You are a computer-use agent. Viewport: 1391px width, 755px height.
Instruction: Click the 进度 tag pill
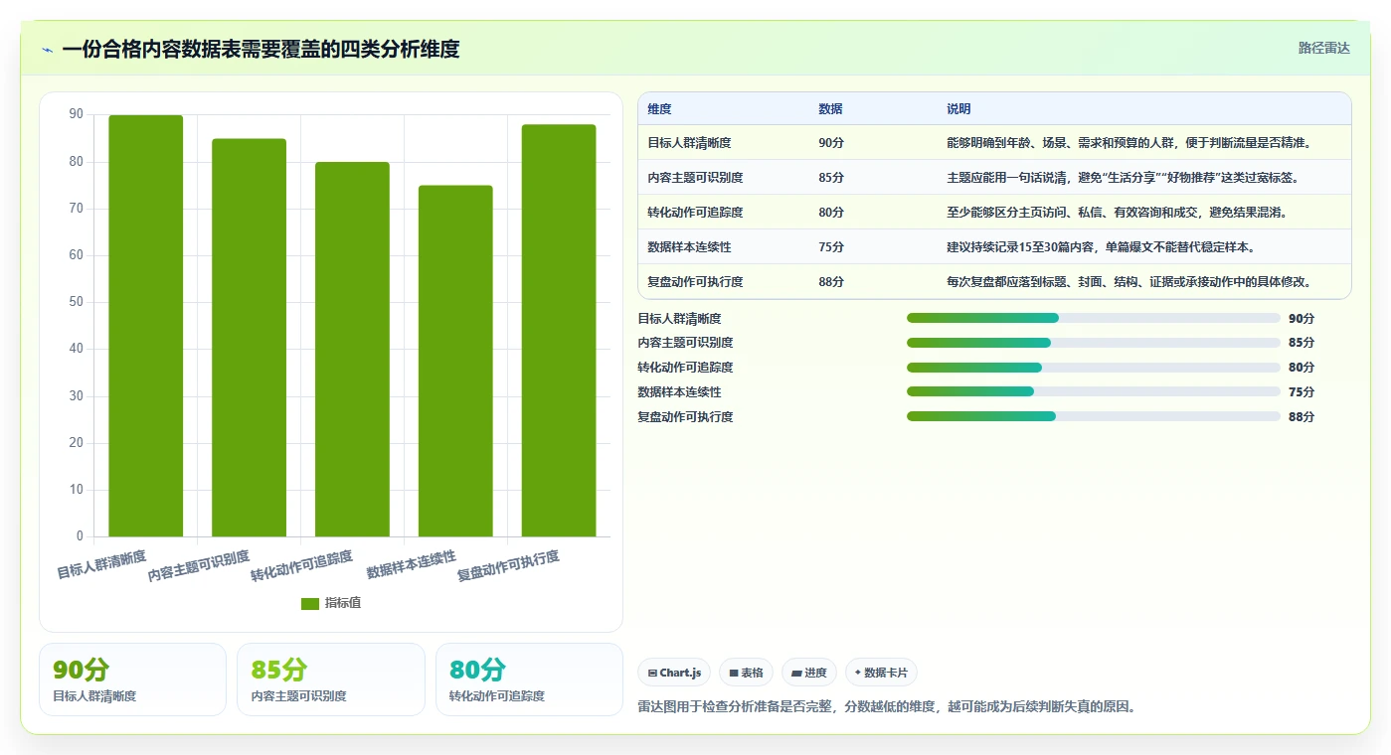click(x=809, y=673)
